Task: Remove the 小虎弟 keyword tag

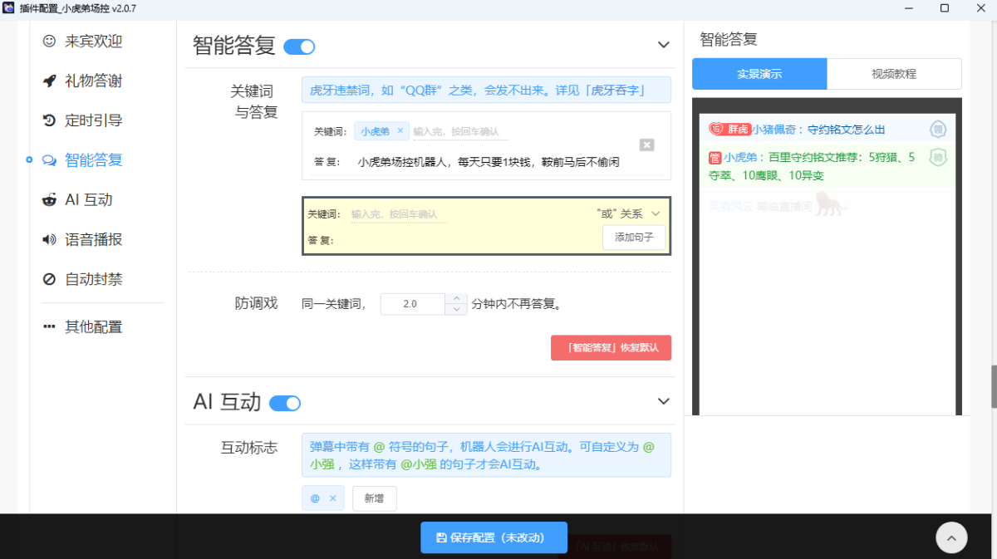Action: pyautogui.click(x=400, y=130)
